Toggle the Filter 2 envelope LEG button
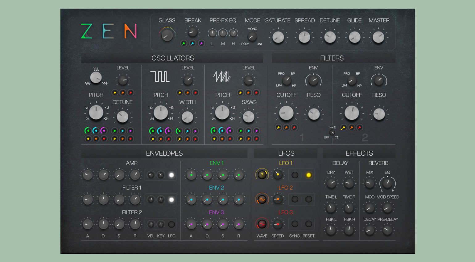Image resolution: width=475 pixels, height=262 pixels. click(171, 224)
